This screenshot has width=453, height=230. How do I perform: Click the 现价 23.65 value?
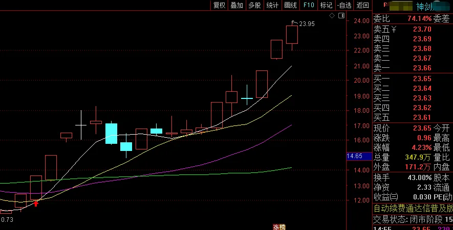pyautogui.click(x=422, y=128)
